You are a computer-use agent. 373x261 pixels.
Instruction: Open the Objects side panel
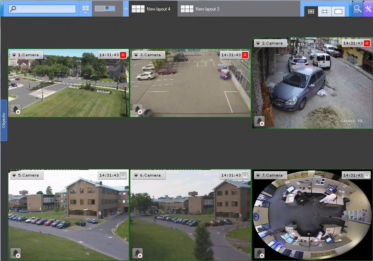4,120
